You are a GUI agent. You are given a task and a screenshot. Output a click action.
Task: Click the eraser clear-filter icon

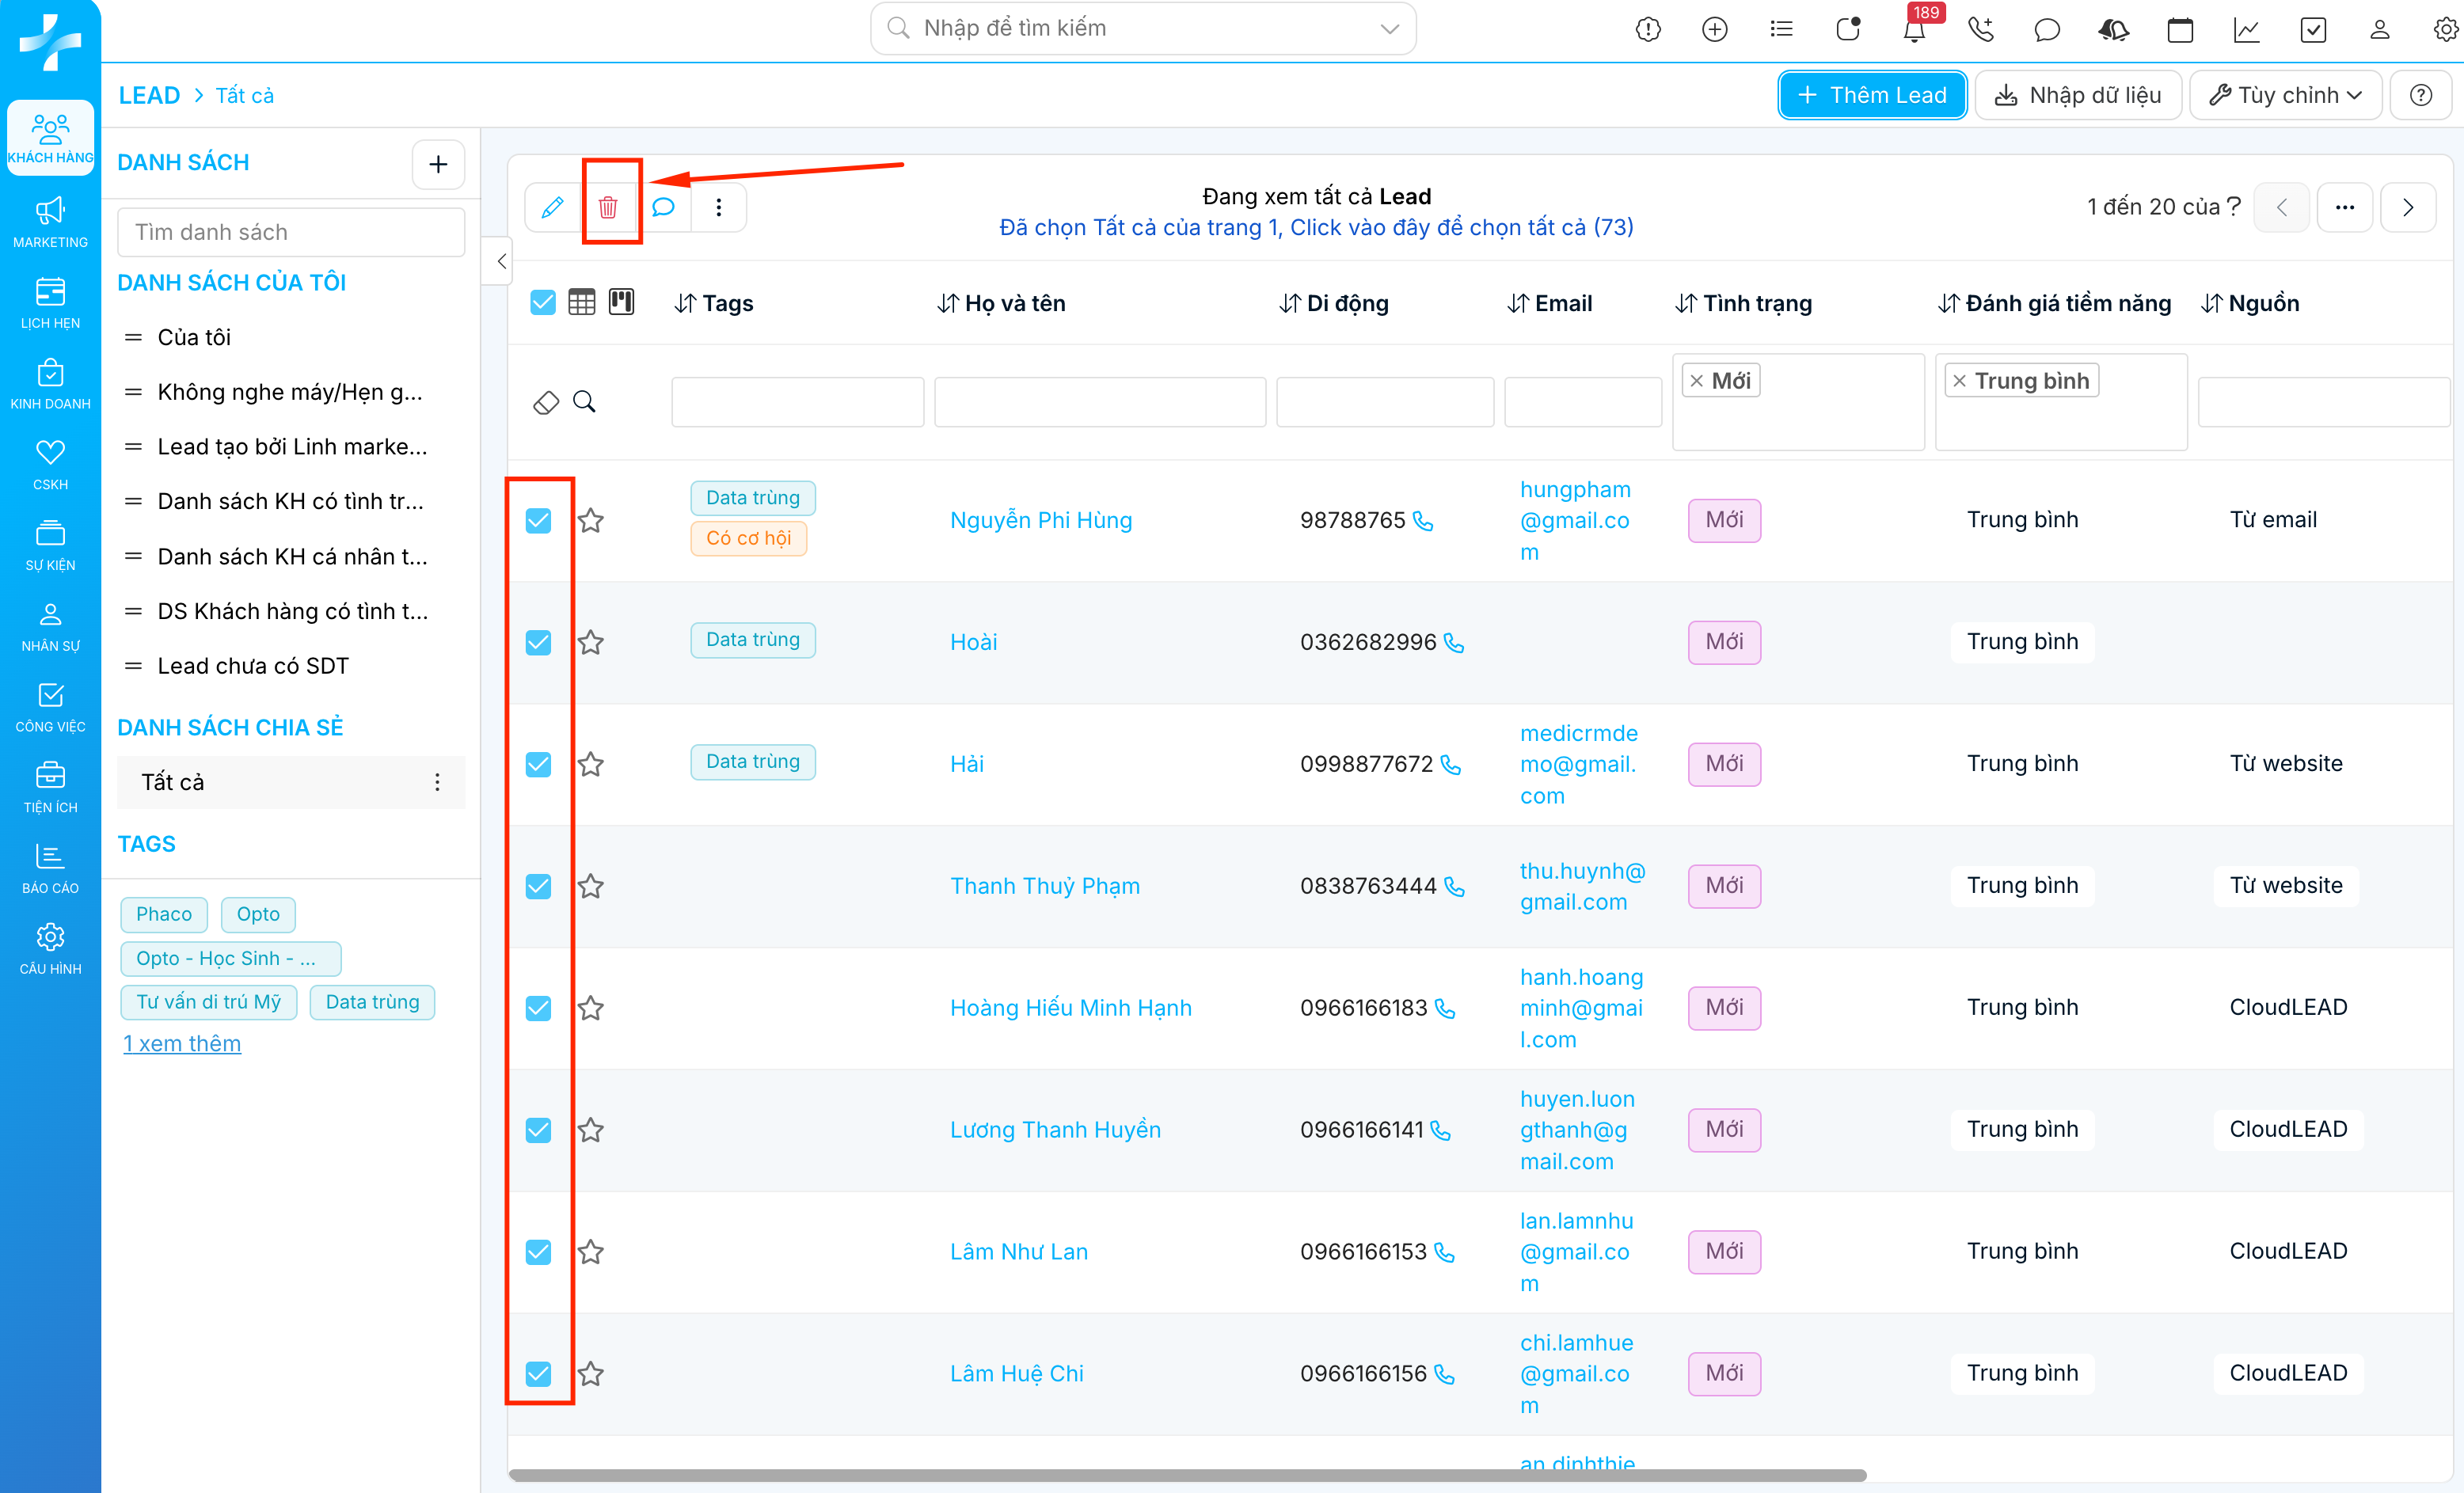pyautogui.click(x=546, y=402)
